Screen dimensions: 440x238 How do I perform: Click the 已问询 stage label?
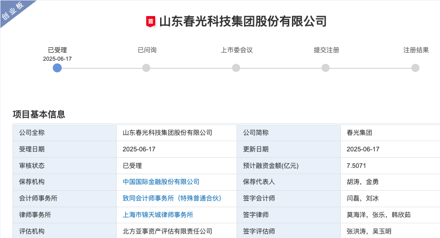click(x=147, y=50)
